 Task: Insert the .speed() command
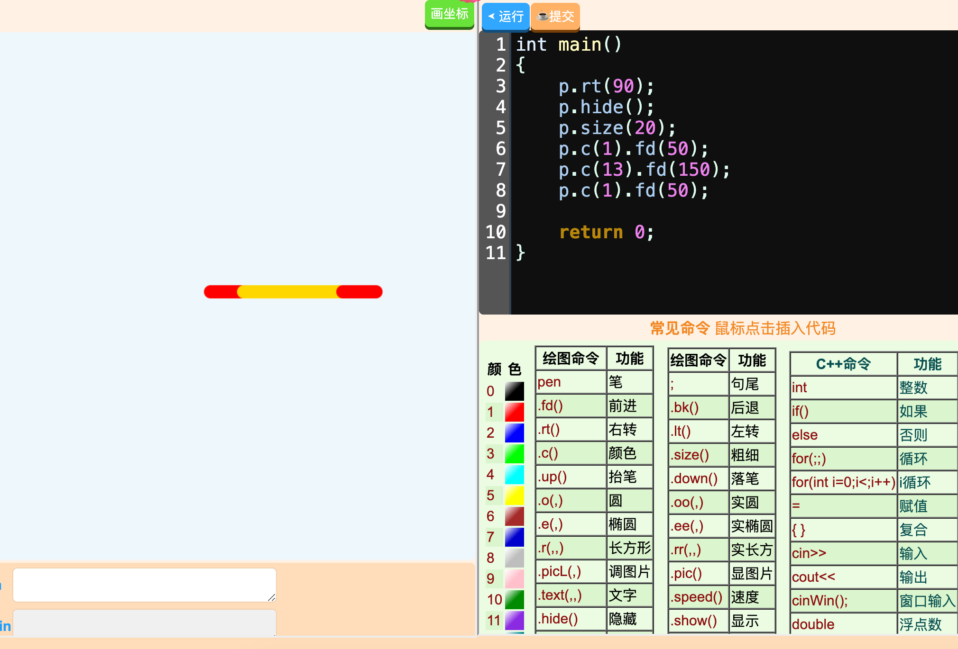click(696, 597)
